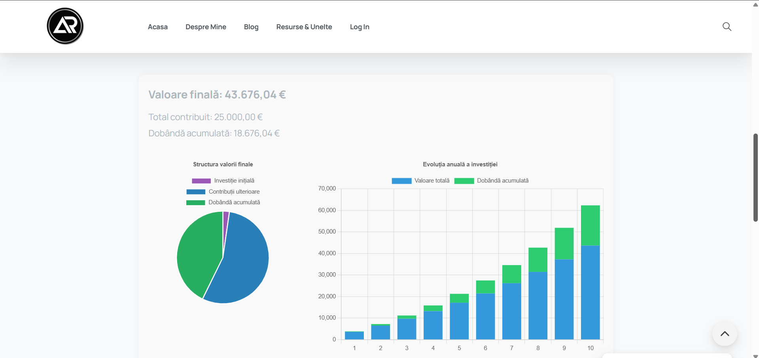Toggle Contribuții ulterioare legend entry

point(234,192)
